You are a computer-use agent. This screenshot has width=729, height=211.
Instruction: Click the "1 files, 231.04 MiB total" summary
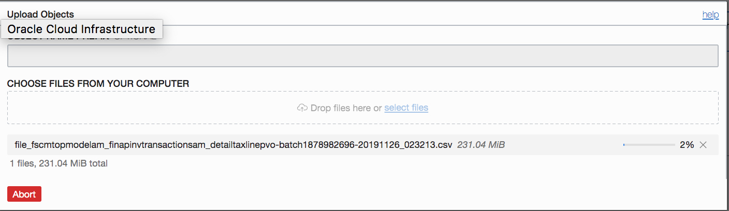[59, 163]
